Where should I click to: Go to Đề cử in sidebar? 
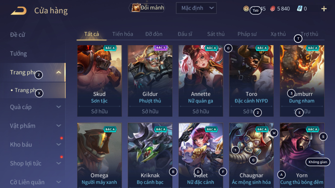click(17, 35)
